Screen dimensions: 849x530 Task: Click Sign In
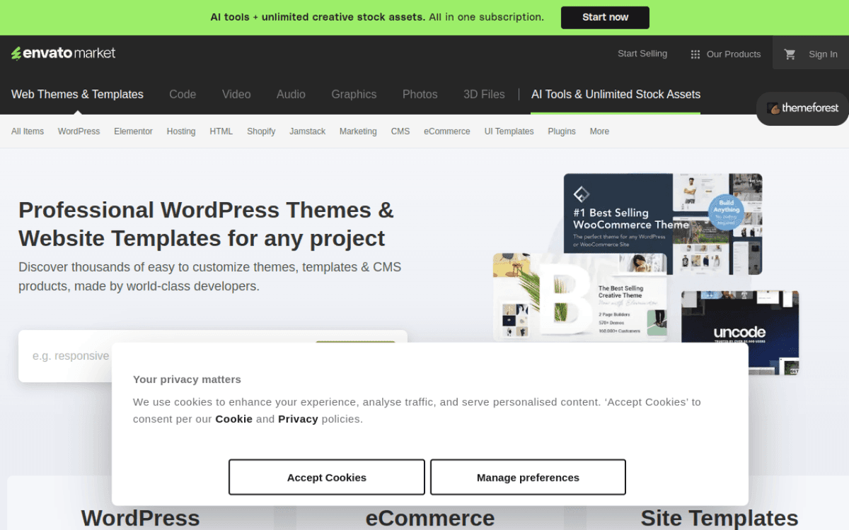coord(822,54)
